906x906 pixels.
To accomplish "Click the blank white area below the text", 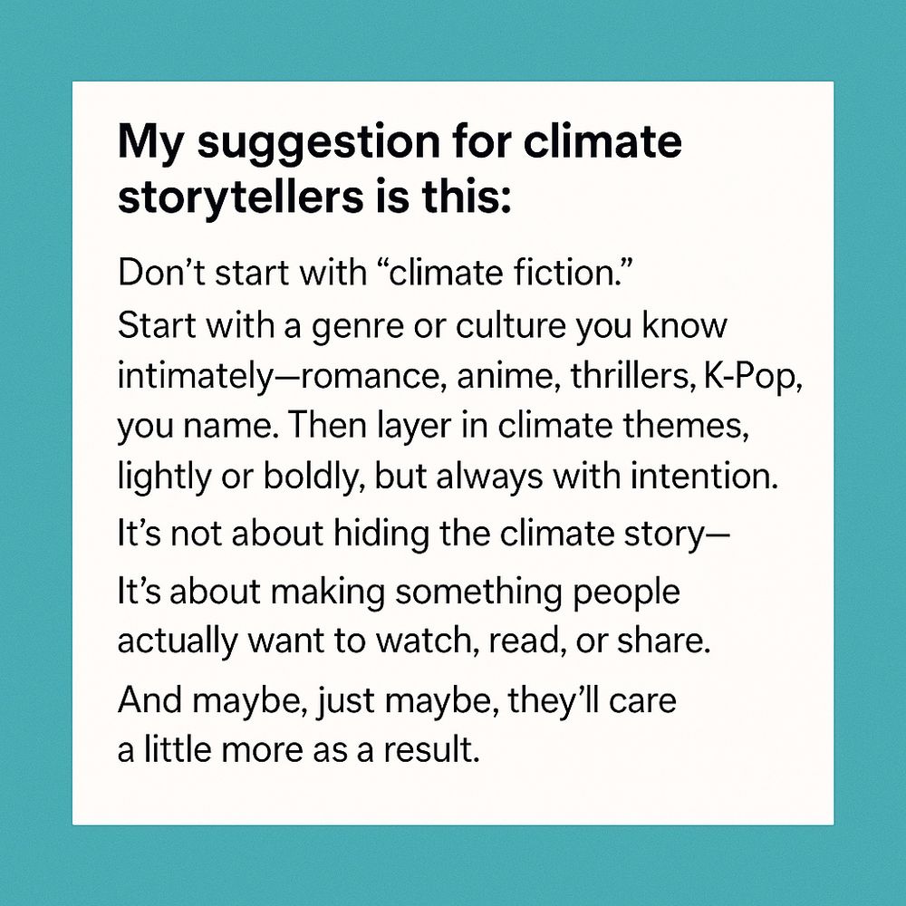I will click(453, 797).
